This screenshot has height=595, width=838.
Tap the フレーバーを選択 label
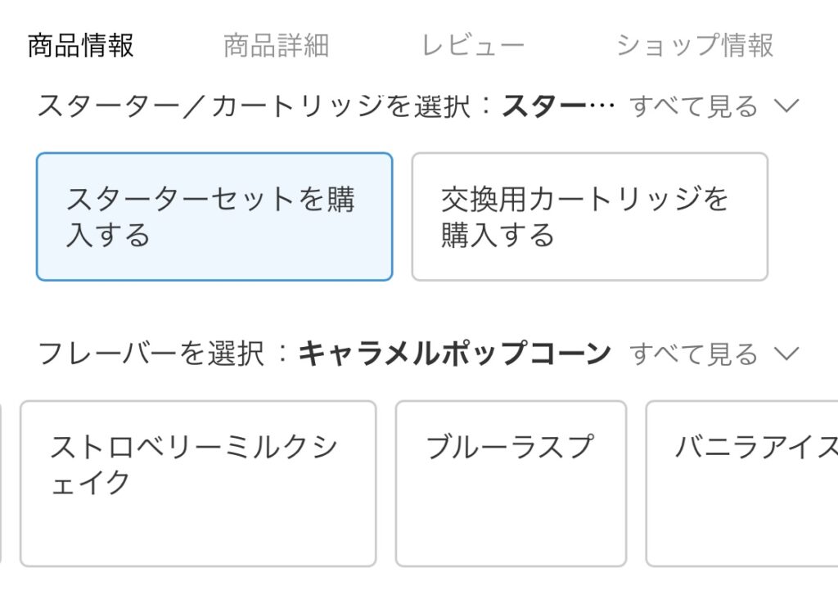pos(150,354)
